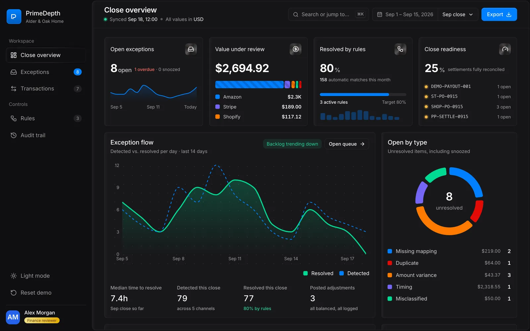Click the Resolved by rules progress bar
Screen dimensions: 530x331
pyautogui.click(x=363, y=95)
